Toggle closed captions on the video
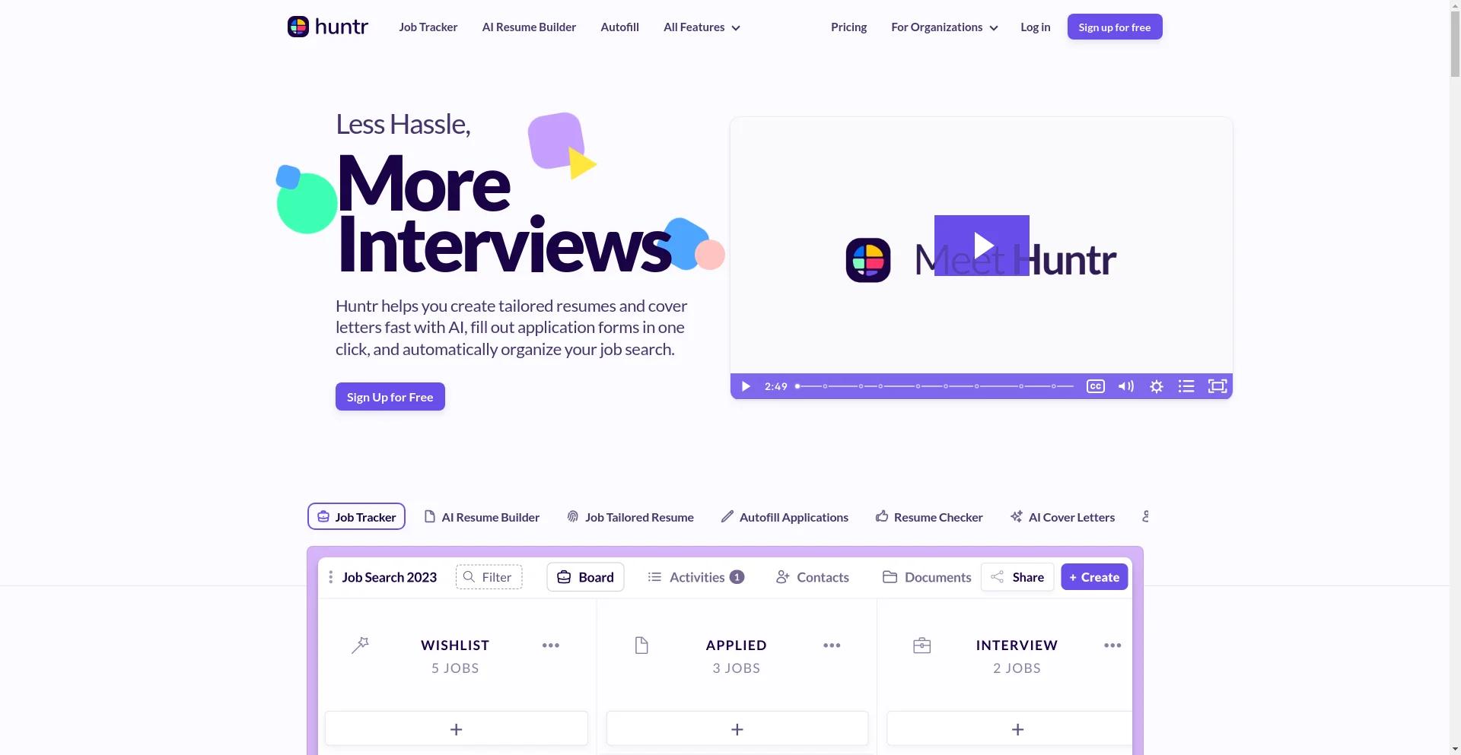 point(1096,386)
